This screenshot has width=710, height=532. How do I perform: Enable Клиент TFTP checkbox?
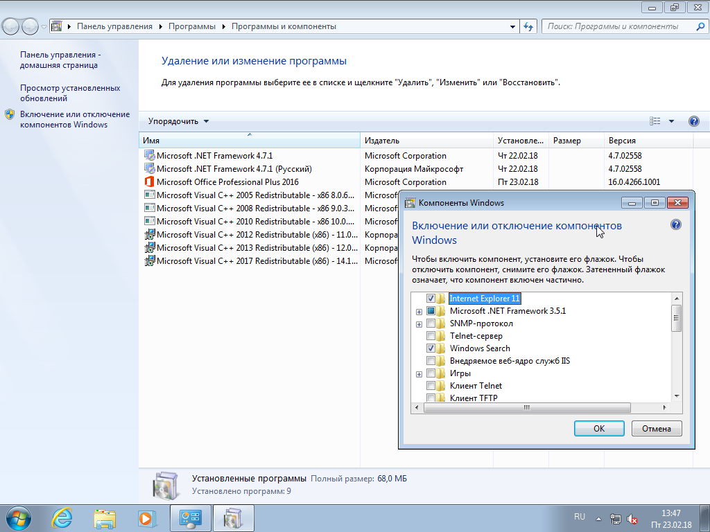431,398
